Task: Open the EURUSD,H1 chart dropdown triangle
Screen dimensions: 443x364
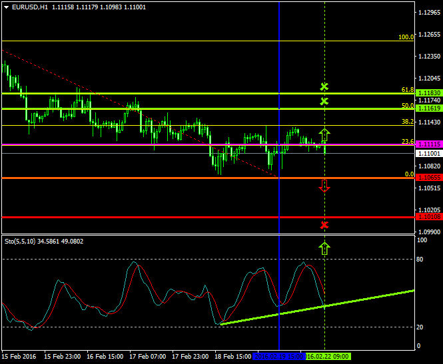Action: pos(6,7)
